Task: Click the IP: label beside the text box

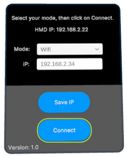Action: click(26, 64)
